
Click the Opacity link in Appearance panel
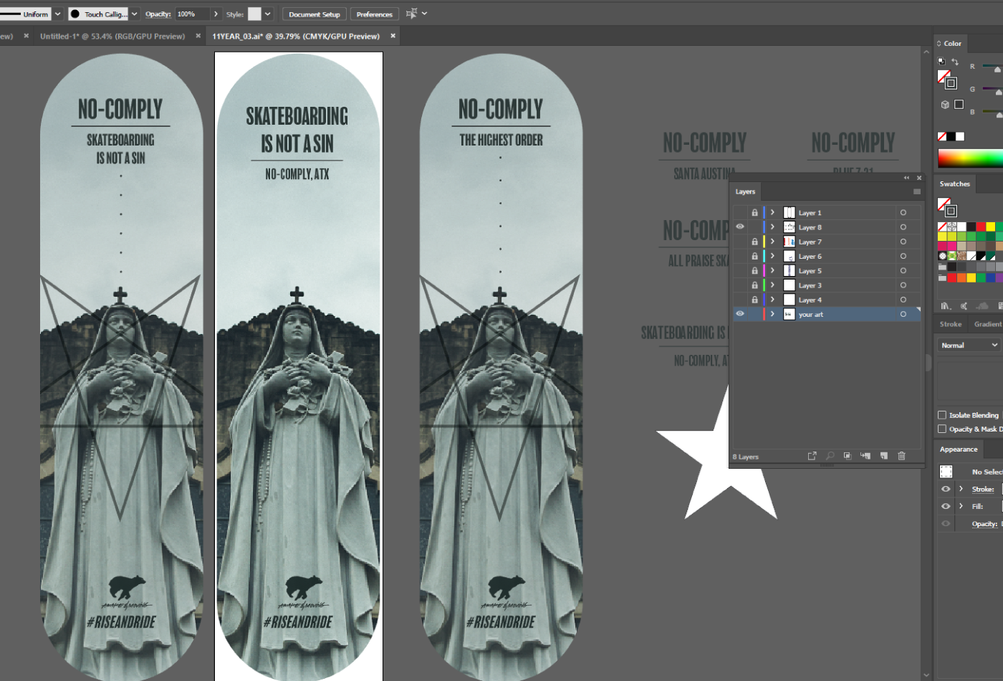point(984,524)
